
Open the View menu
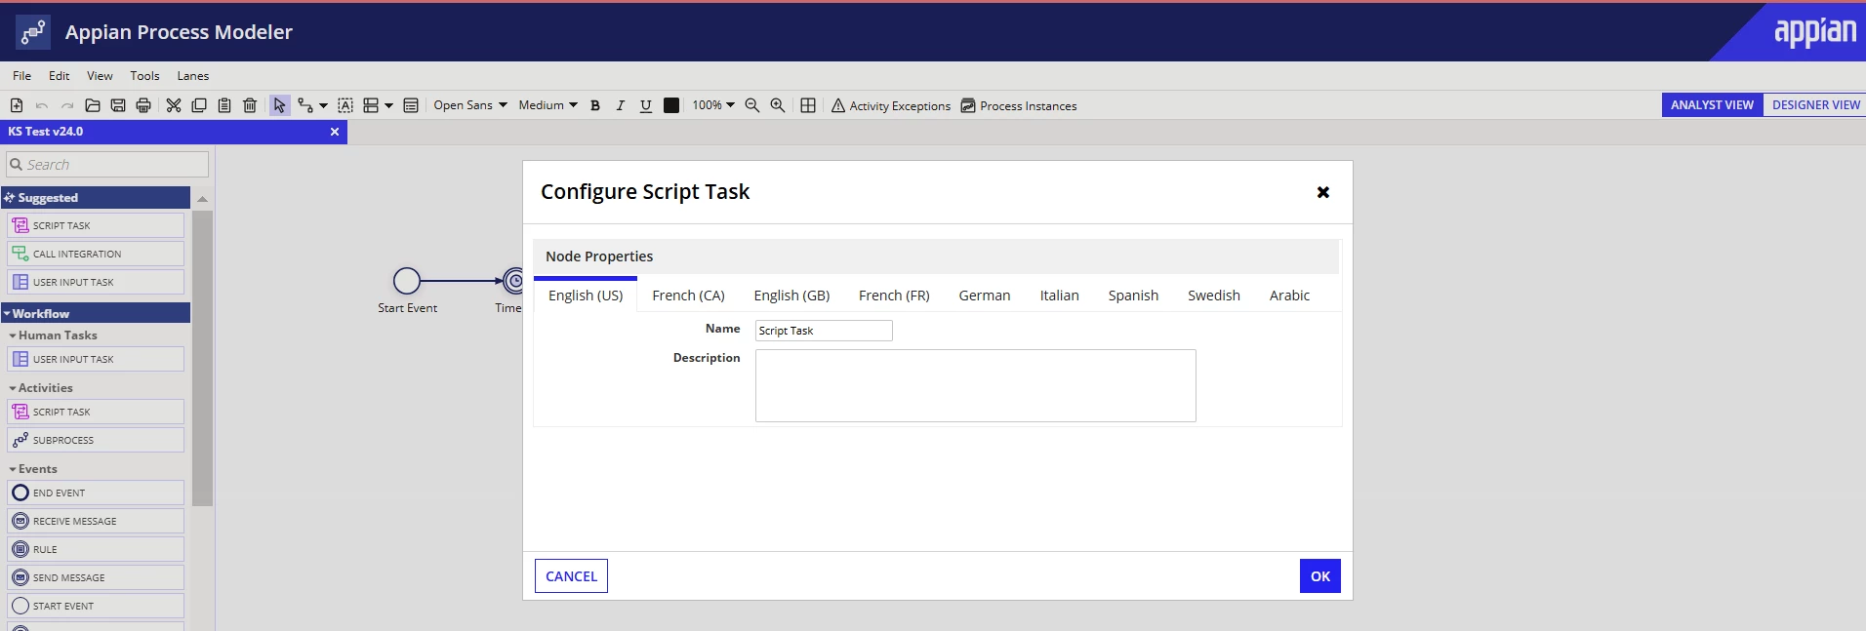point(100,76)
